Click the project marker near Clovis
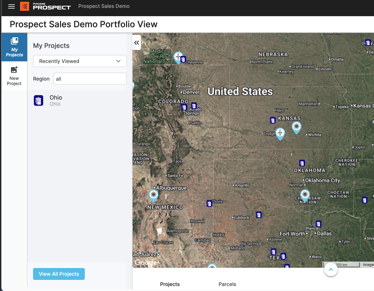This screenshot has width=374, height=291. (x=209, y=203)
